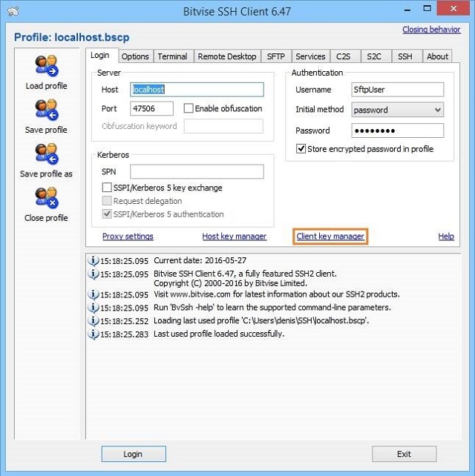The height and width of the screenshot is (476, 475).
Task: Click the Login button
Action: tap(134, 454)
